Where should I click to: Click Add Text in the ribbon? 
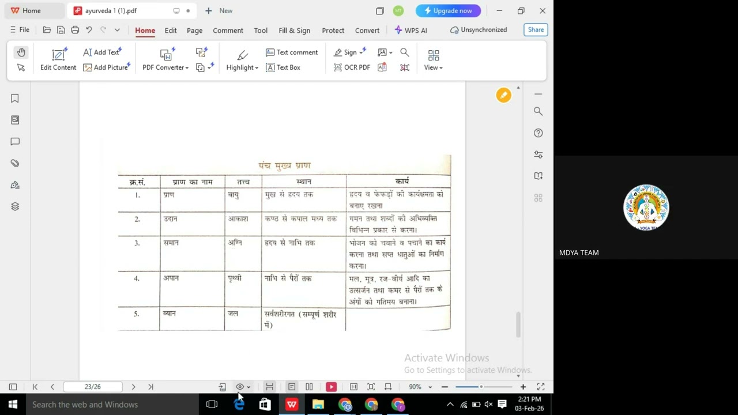click(x=103, y=52)
